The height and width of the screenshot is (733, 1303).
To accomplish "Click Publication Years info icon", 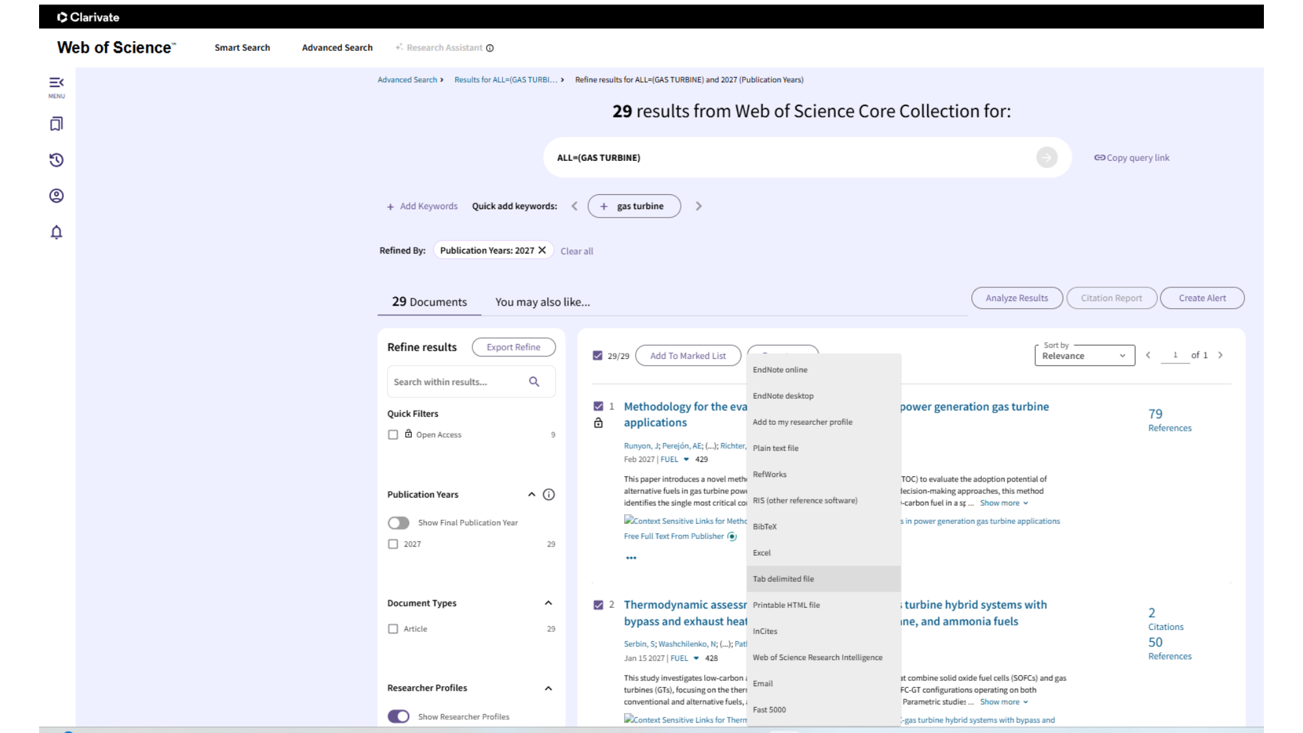I will [549, 495].
